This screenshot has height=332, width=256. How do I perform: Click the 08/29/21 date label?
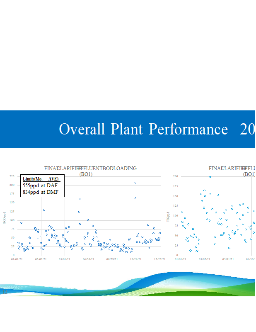point(112,259)
